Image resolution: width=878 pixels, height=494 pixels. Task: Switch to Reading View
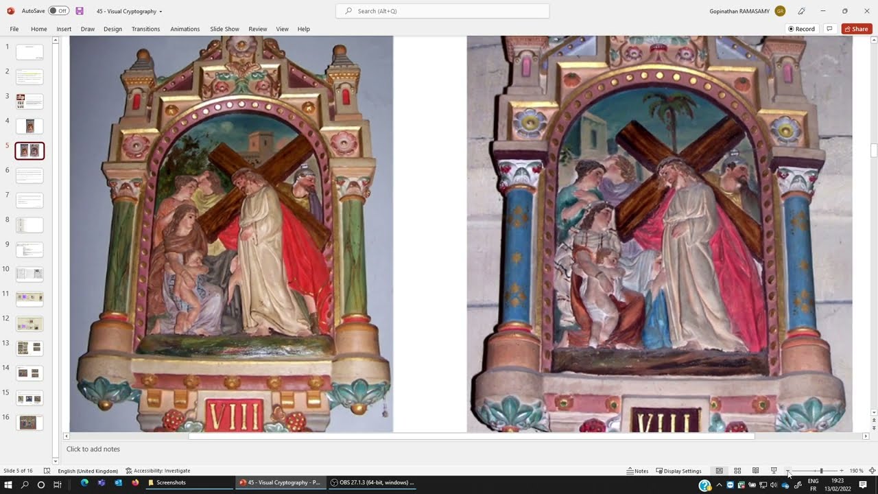click(x=755, y=471)
